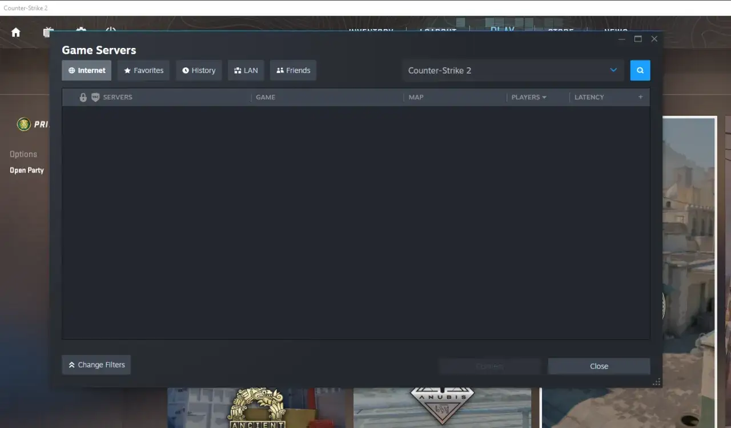Image resolution: width=731 pixels, height=428 pixels.
Task: Open the Friends servers tab
Action: 293,70
